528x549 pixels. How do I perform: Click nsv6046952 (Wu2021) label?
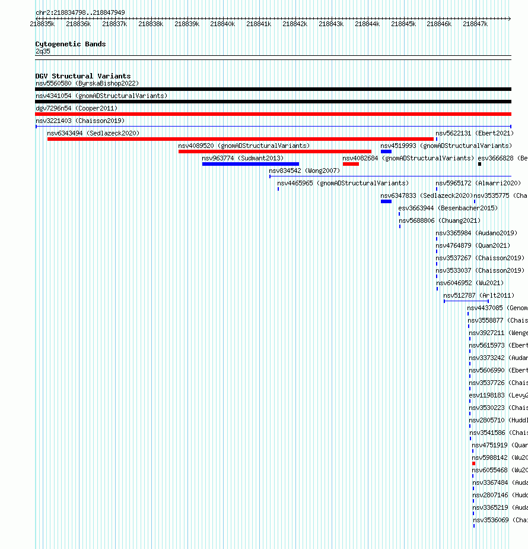point(470,283)
